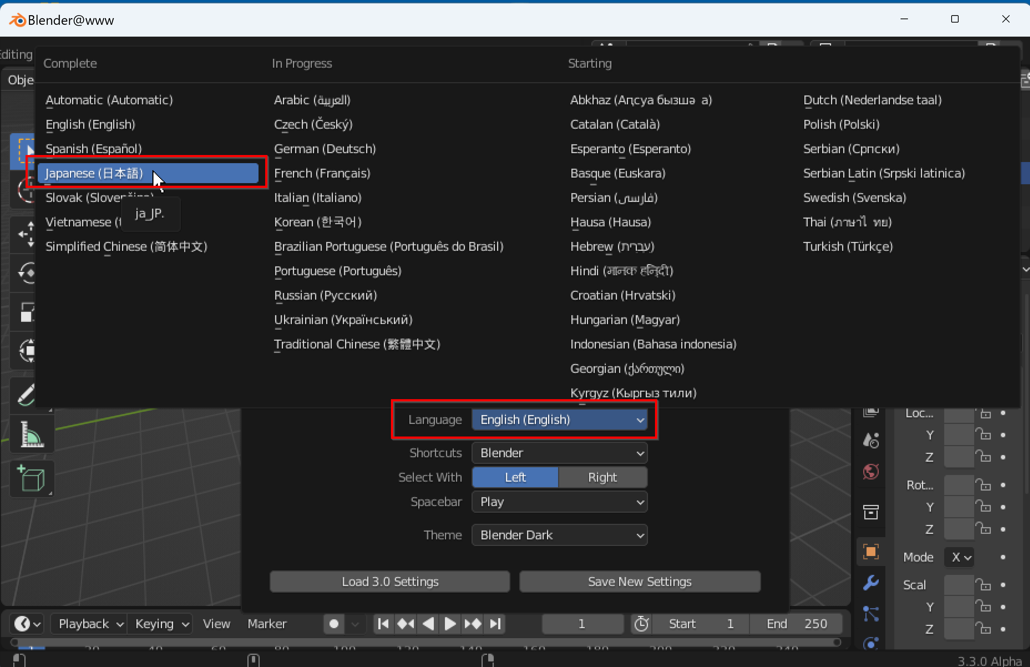Screen dimensions: 1030x667
Task: Click the End frame field
Action: [796, 624]
